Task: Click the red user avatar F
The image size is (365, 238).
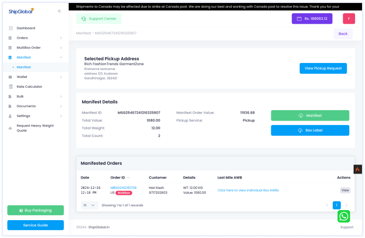Action: 349,18
